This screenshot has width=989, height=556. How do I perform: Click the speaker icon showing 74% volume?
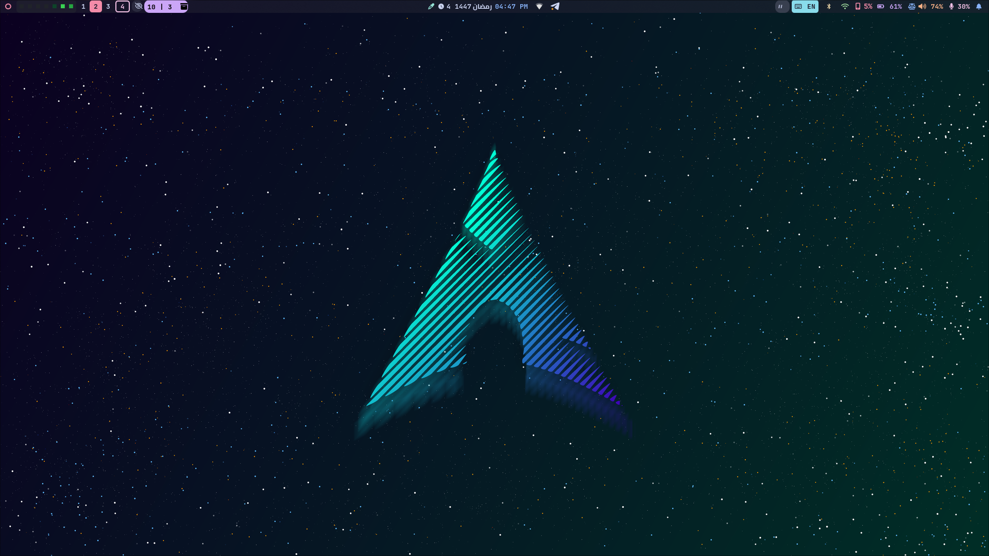[921, 7]
